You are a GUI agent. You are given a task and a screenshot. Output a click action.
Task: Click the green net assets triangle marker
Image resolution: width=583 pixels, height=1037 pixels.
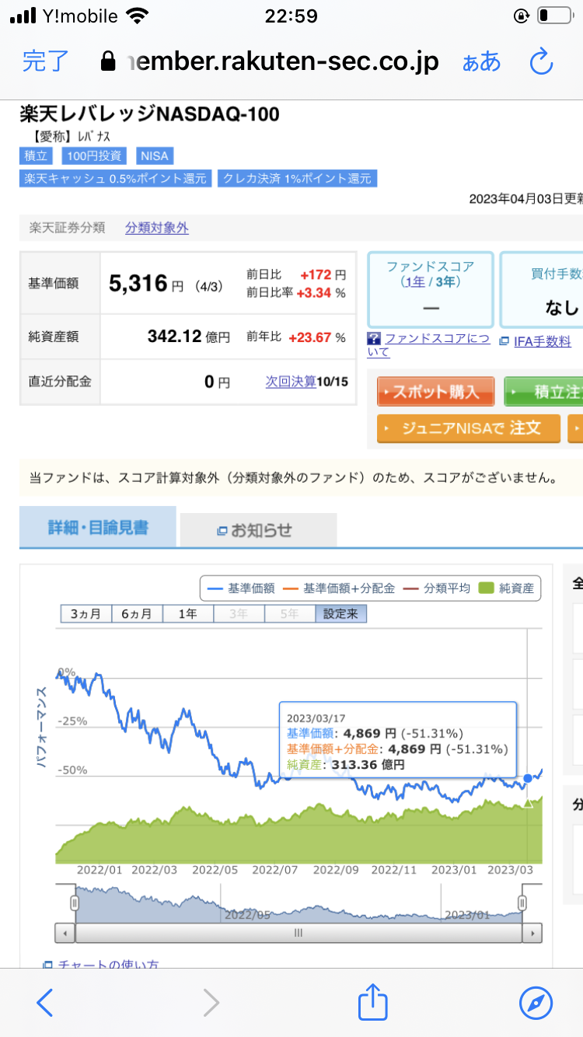click(x=528, y=802)
